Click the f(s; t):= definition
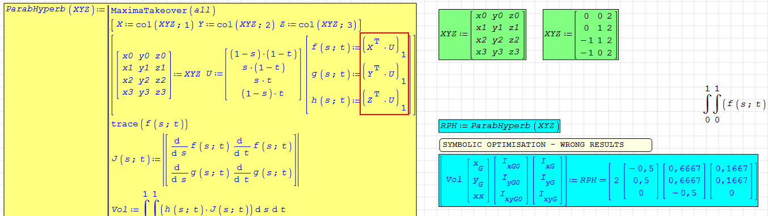The height and width of the screenshot is (216, 768). [x=360, y=48]
